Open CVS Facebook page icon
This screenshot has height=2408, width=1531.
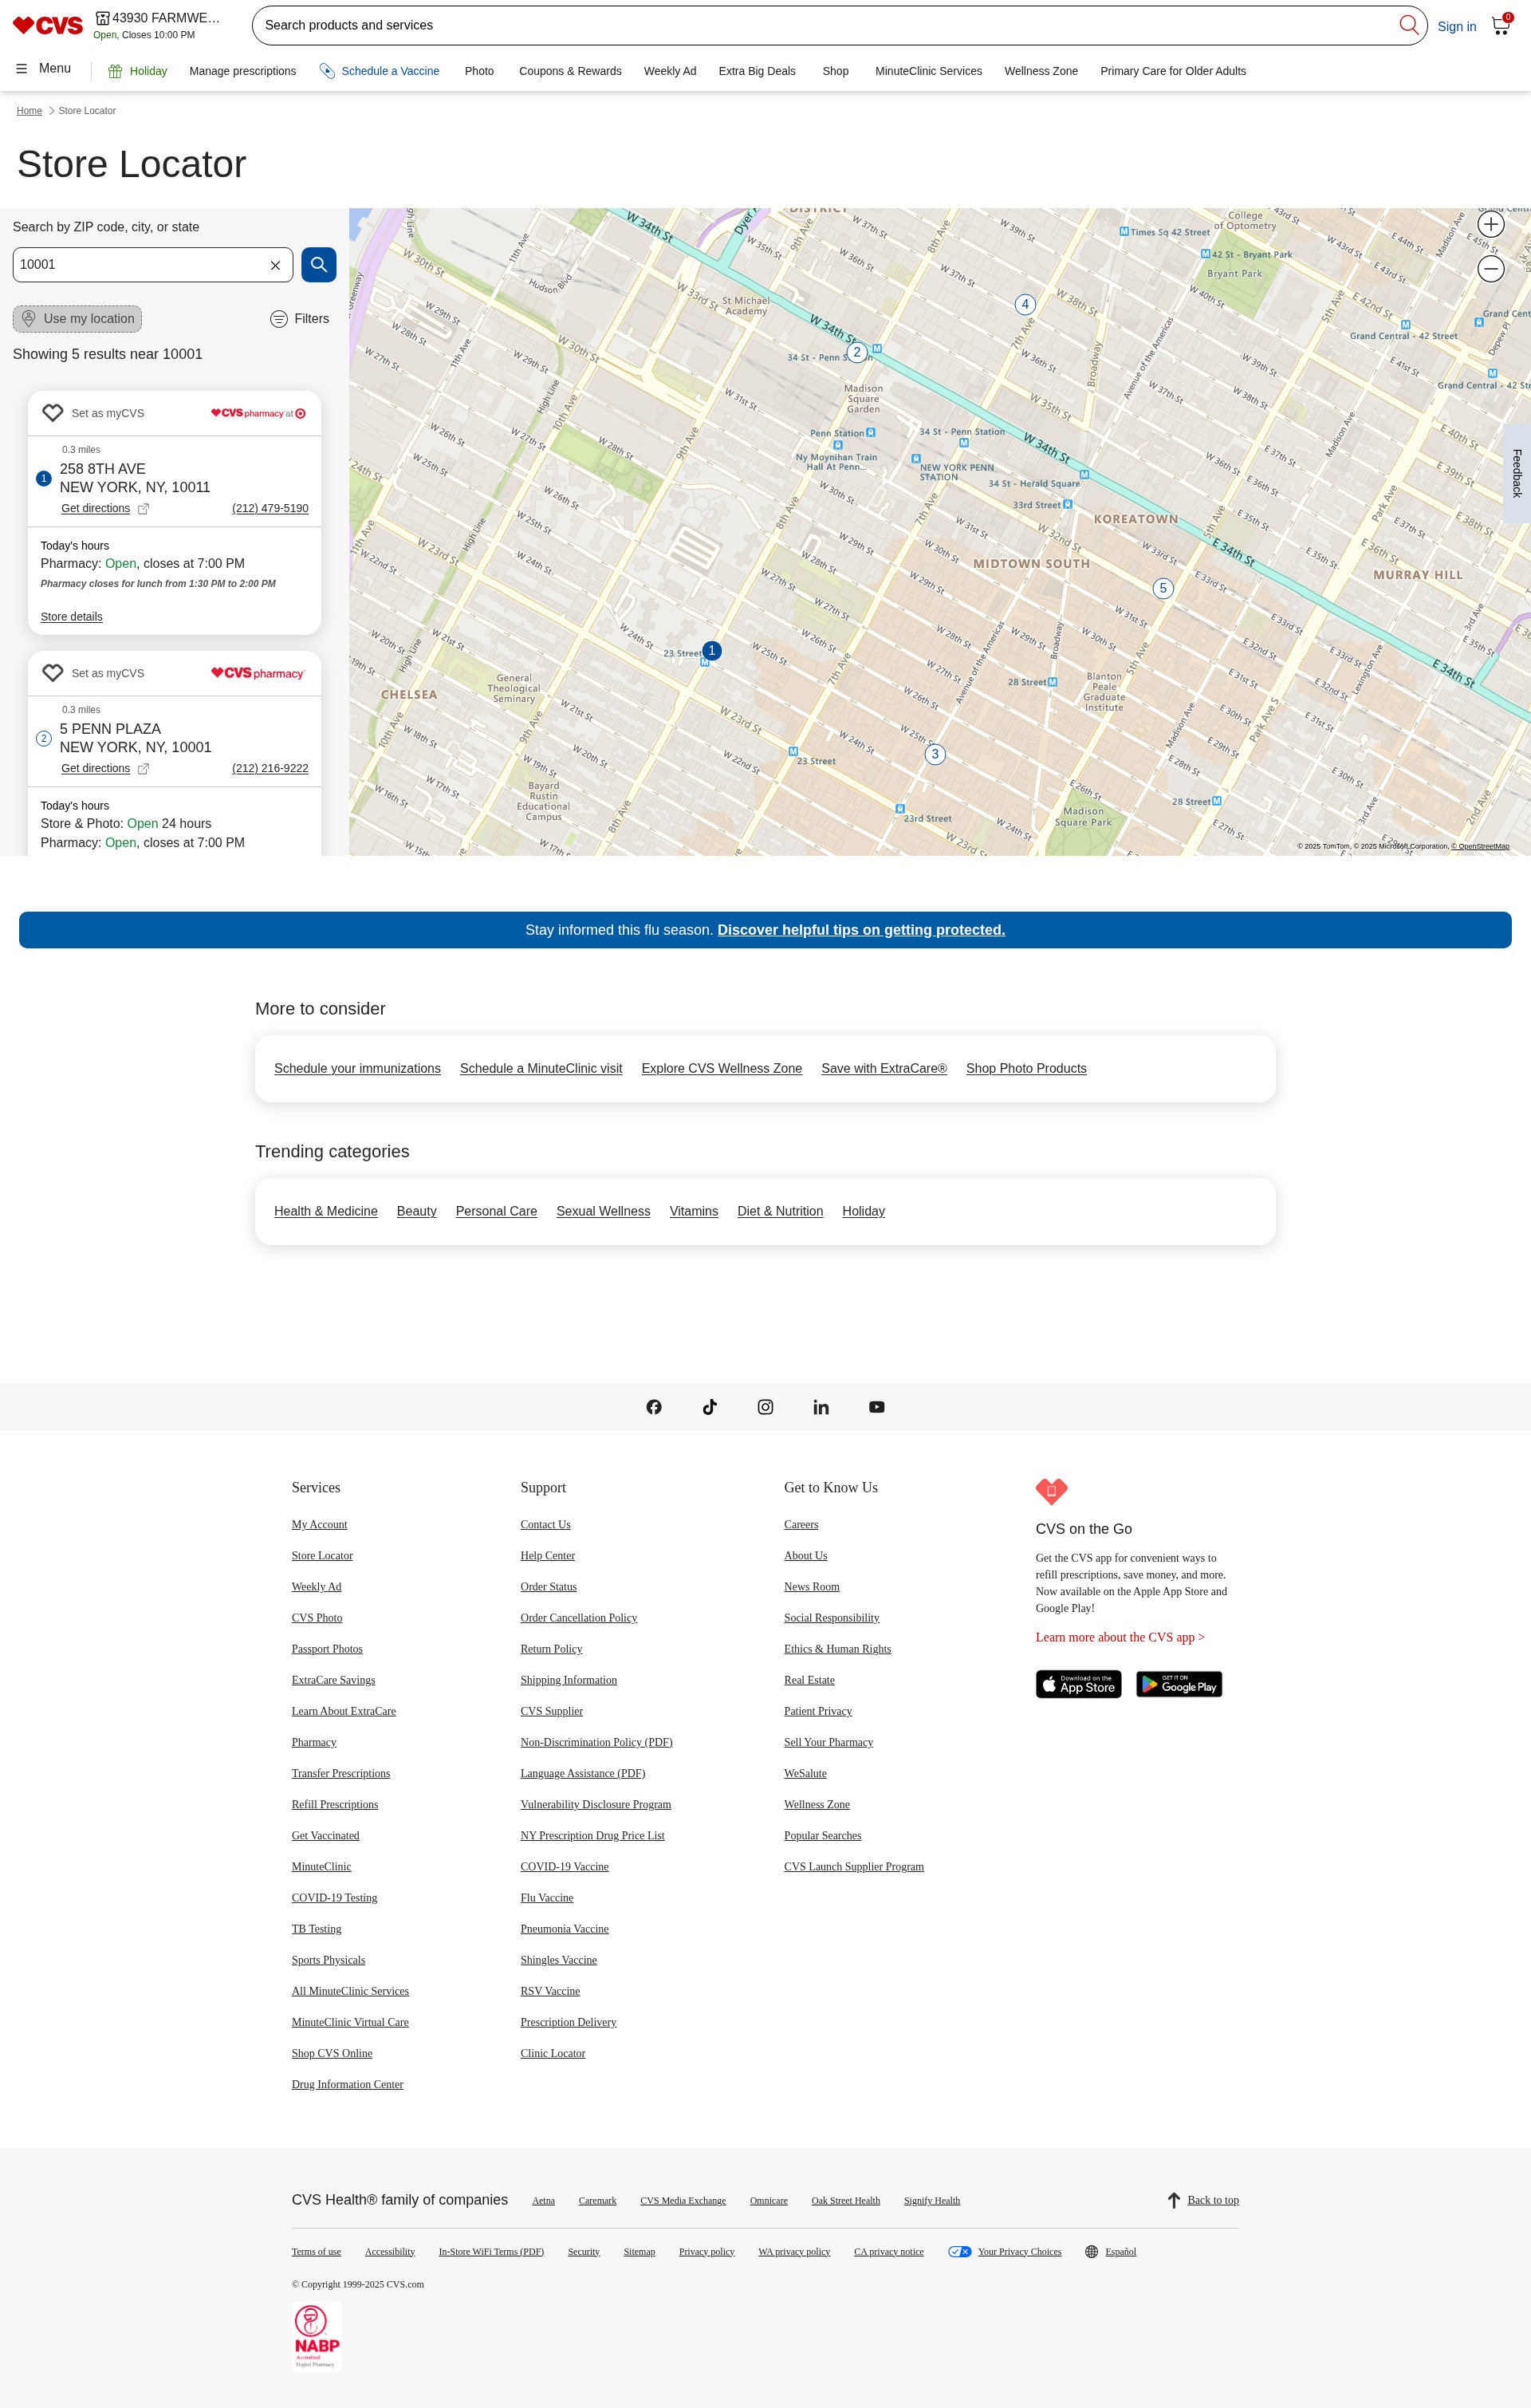click(x=654, y=1407)
